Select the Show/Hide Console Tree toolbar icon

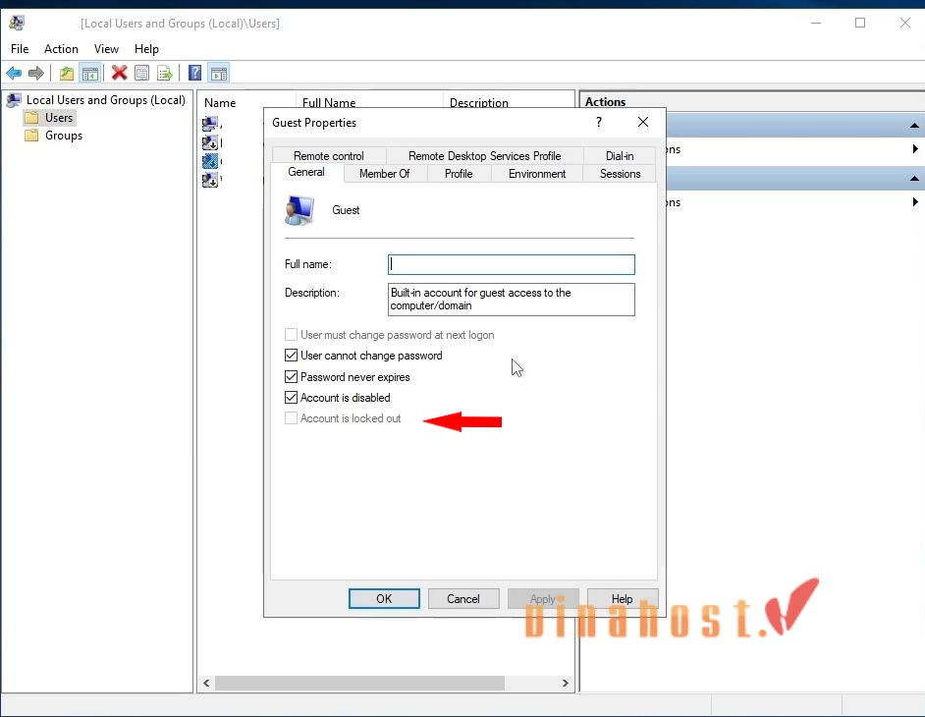click(x=89, y=73)
